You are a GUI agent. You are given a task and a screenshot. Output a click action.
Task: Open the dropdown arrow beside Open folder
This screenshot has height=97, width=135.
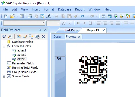[17, 16]
